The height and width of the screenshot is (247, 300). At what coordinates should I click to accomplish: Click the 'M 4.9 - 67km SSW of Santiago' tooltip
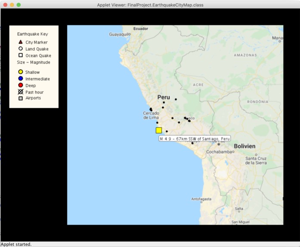(195, 139)
